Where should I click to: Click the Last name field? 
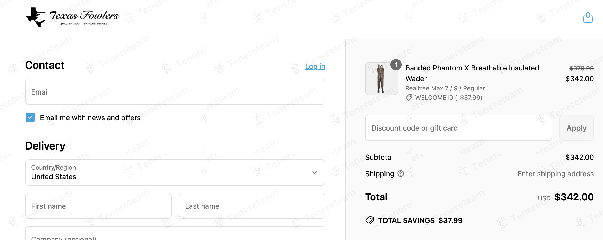(x=252, y=206)
